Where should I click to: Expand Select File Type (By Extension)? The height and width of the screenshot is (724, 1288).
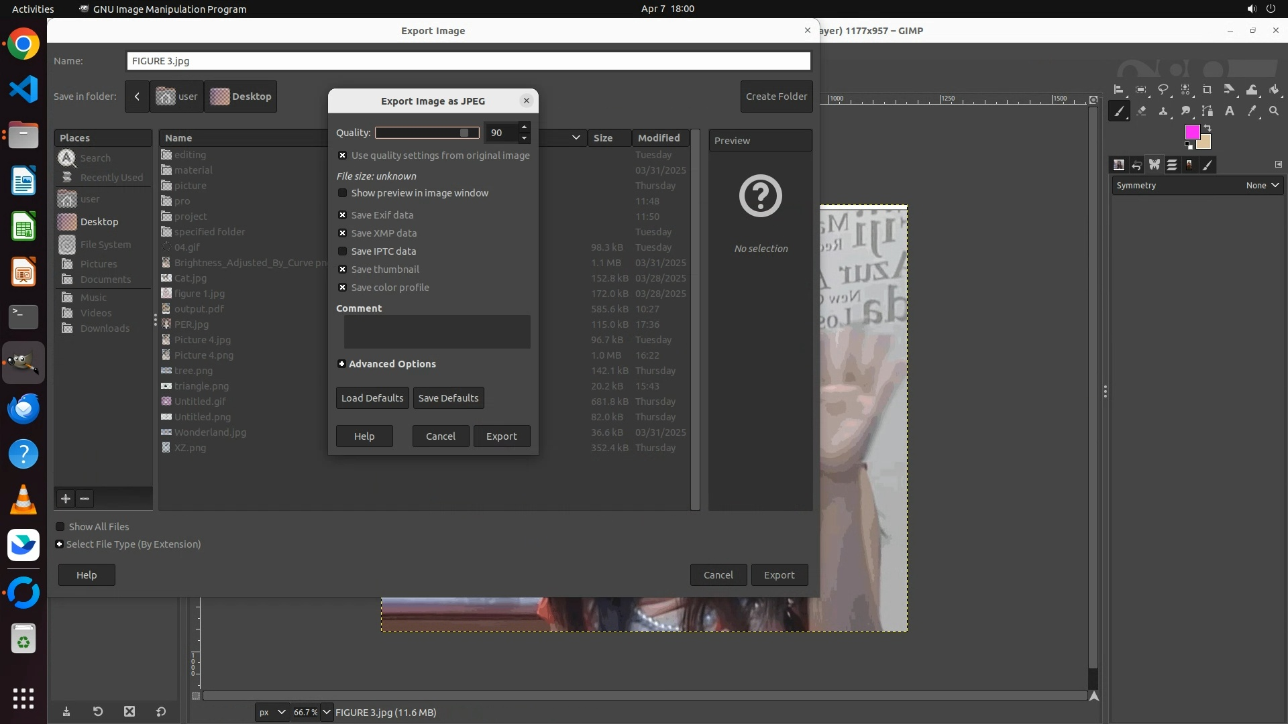[x=60, y=544]
